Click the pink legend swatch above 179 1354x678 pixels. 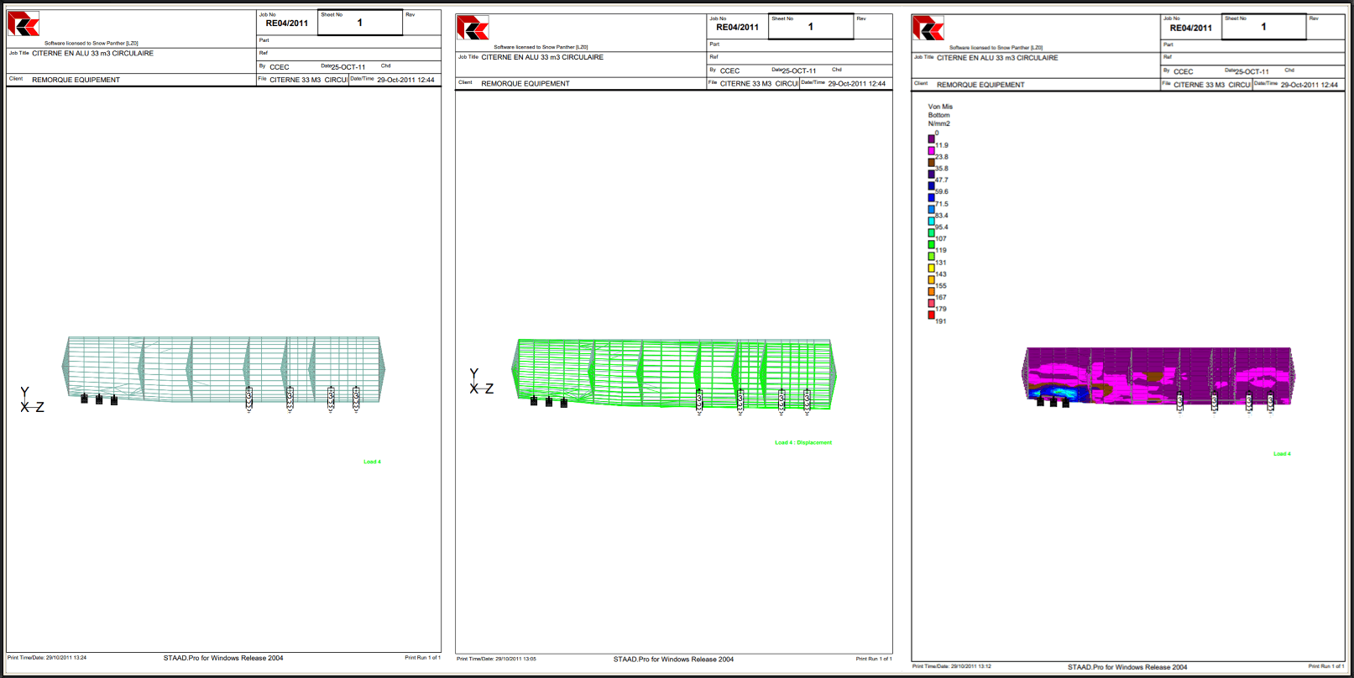pos(931,303)
